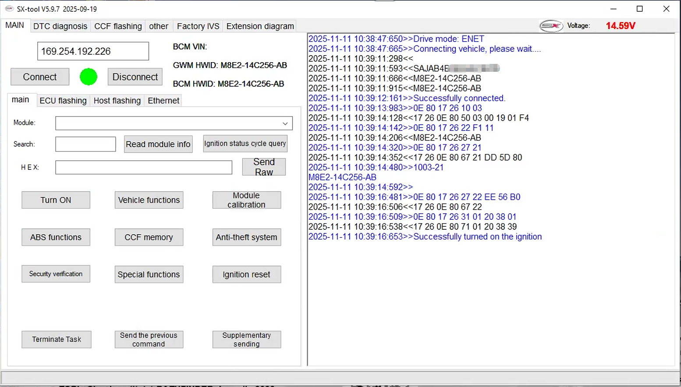
Task: Switch to the CCF flashing tab
Action: (118, 26)
